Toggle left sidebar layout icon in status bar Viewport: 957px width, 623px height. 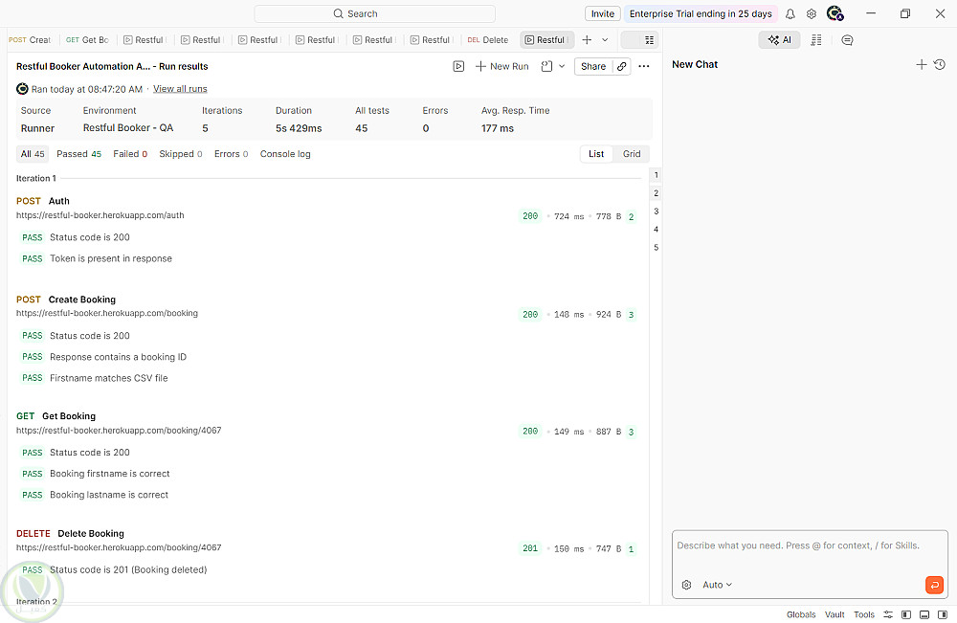tap(906, 614)
